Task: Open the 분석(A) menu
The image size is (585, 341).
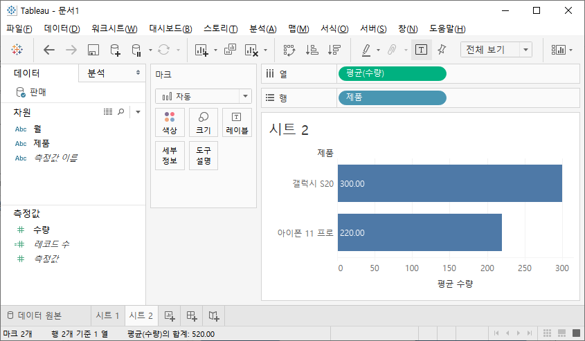Action: 262,28
